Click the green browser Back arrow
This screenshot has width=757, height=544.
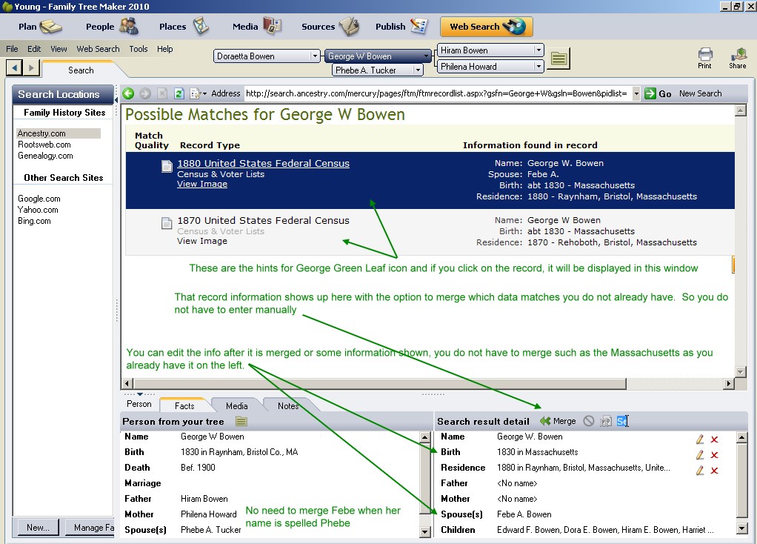coord(128,93)
